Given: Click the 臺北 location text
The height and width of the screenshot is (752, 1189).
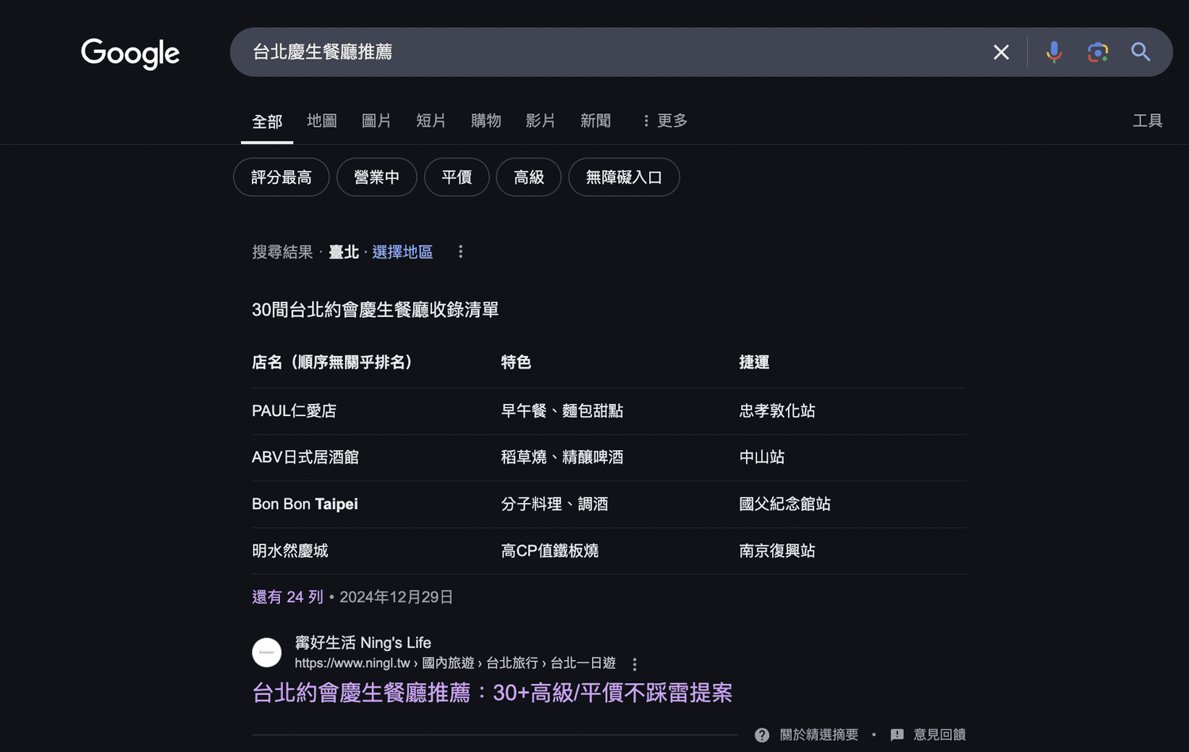Looking at the screenshot, I should pyautogui.click(x=344, y=252).
